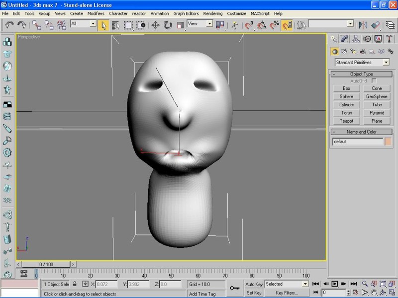
Task: Click the Redo arrow icon
Action: coord(22,25)
